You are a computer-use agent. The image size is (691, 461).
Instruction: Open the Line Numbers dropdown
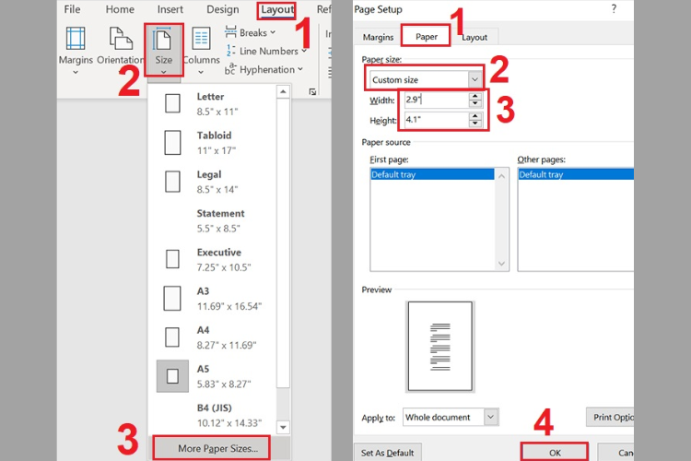tap(265, 52)
